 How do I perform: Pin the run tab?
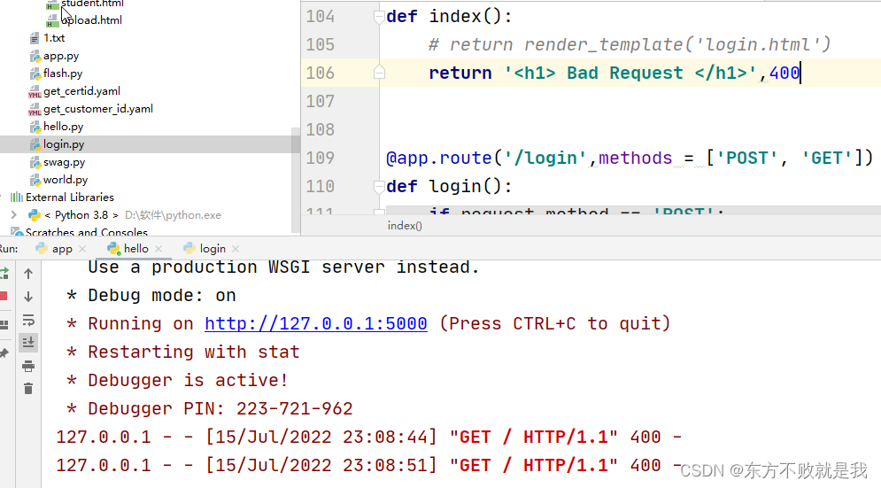pyautogui.click(x=4, y=353)
